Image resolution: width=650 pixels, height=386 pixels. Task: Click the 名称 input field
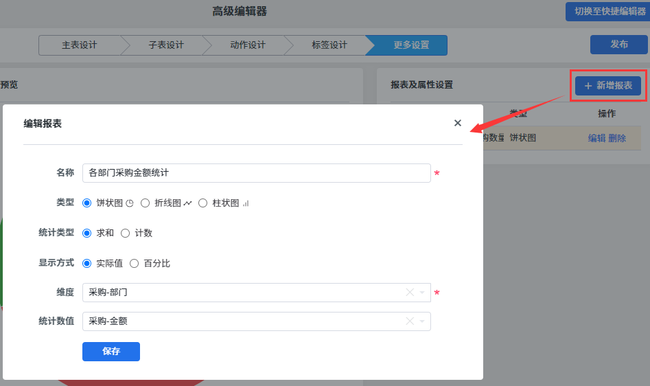click(257, 173)
